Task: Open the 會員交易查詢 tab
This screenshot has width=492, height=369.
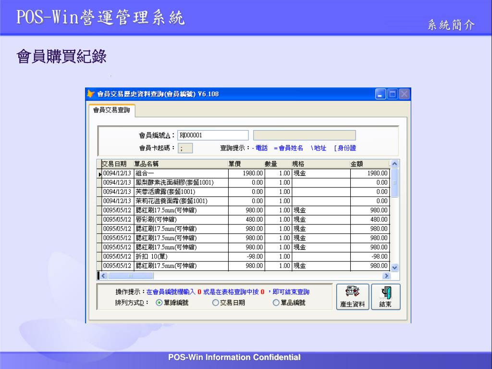Action: [x=111, y=110]
